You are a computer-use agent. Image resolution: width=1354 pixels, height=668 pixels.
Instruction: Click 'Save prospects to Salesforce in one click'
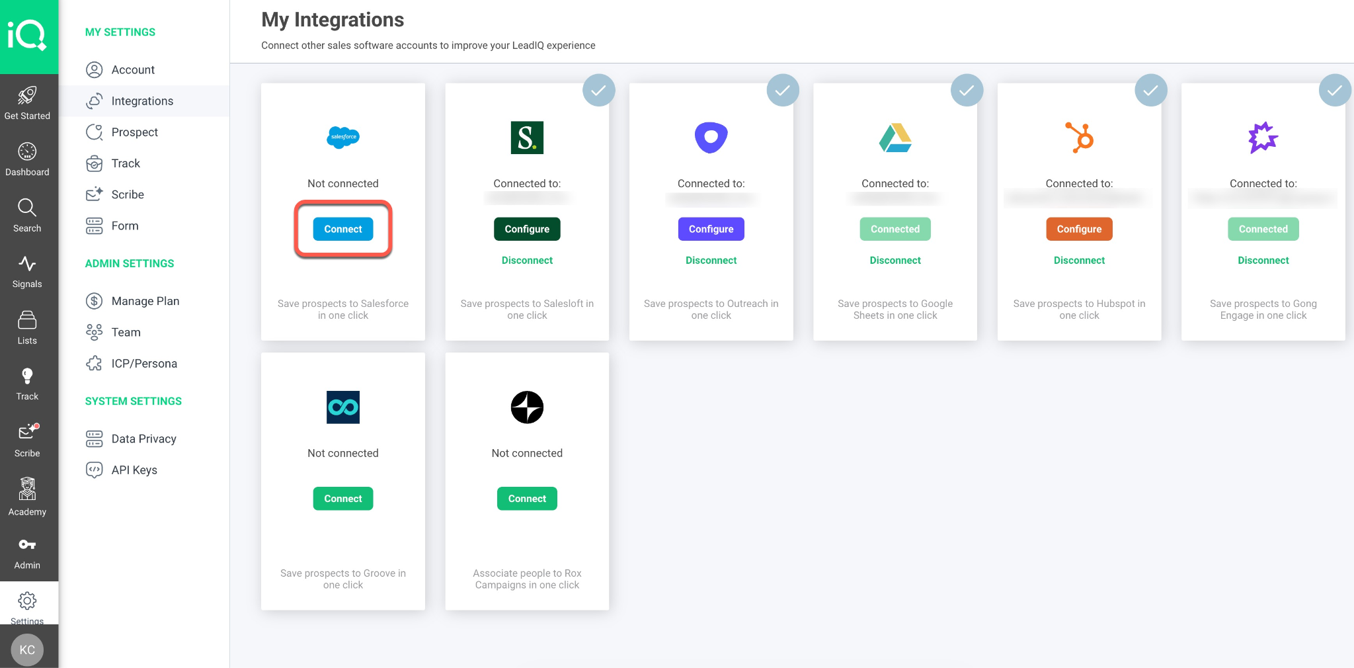click(343, 310)
